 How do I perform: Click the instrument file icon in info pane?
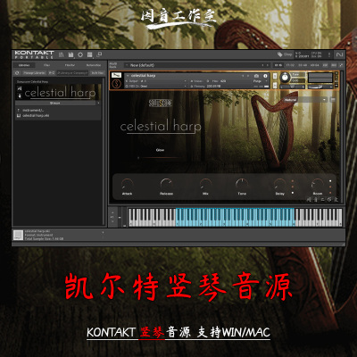(x=19, y=235)
